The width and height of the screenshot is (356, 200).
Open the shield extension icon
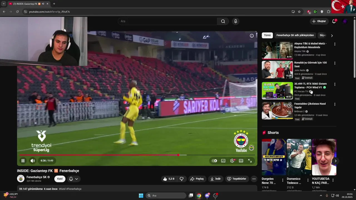click(x=322, y=12)
